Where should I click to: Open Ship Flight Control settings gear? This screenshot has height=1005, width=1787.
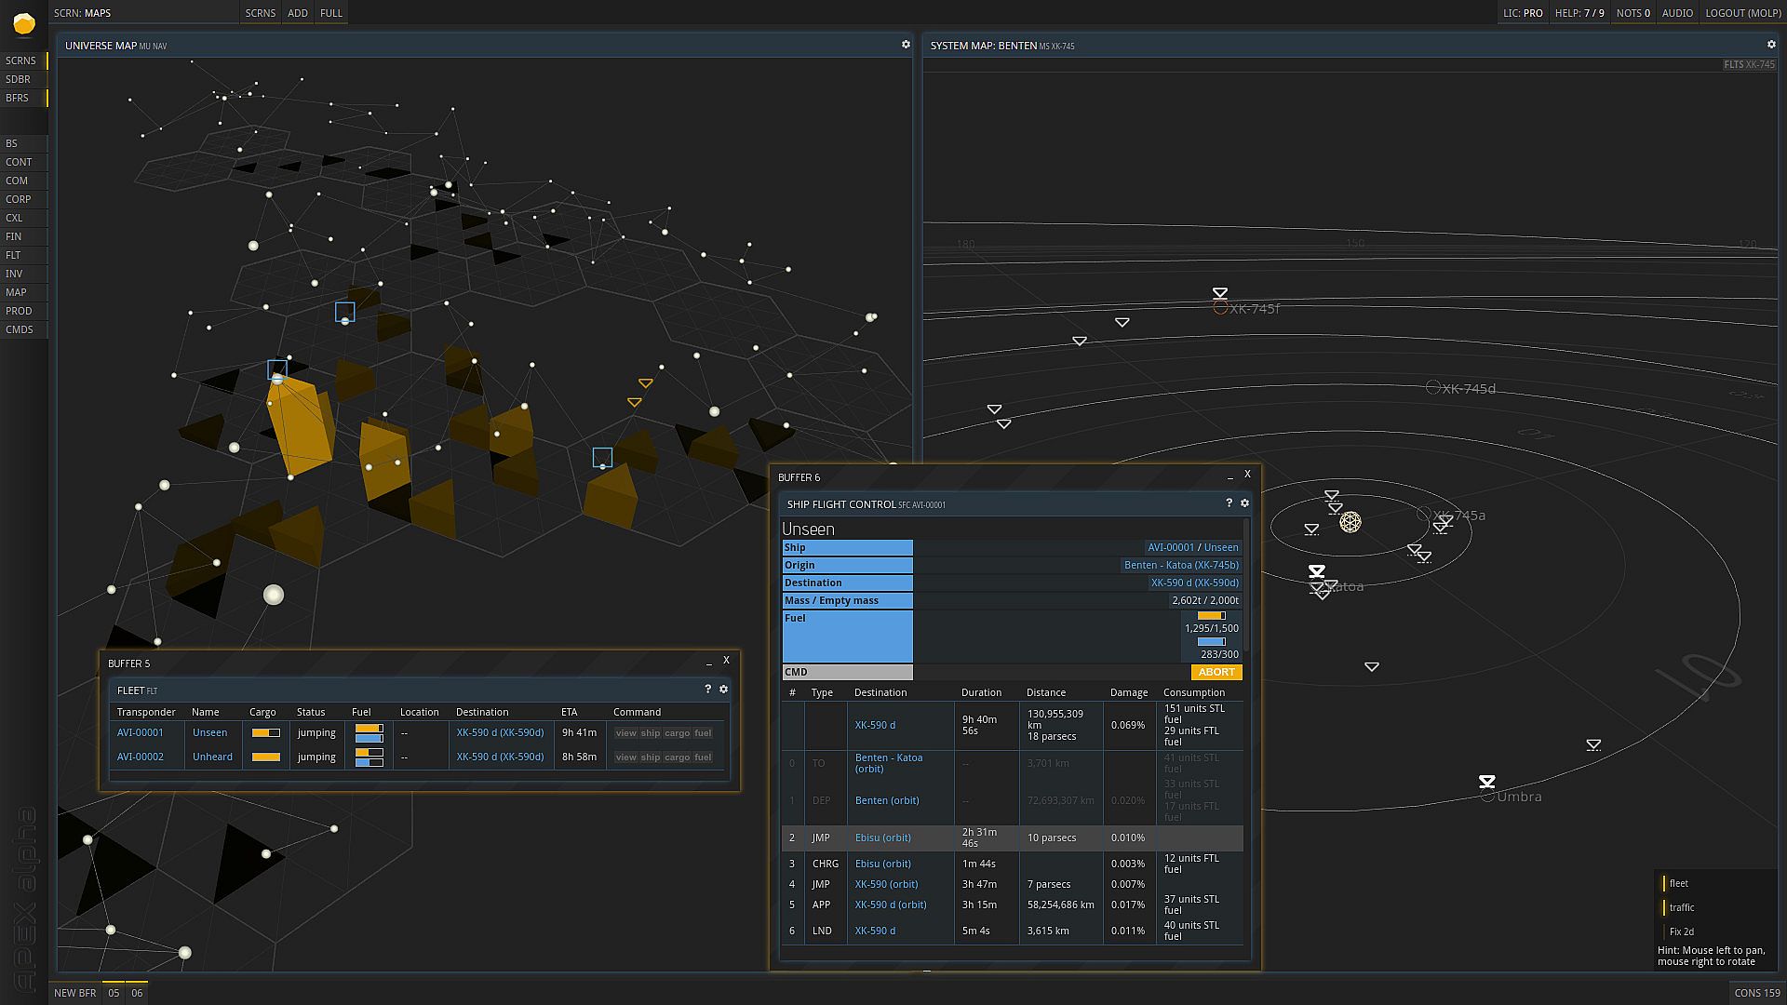point(1244,503)
